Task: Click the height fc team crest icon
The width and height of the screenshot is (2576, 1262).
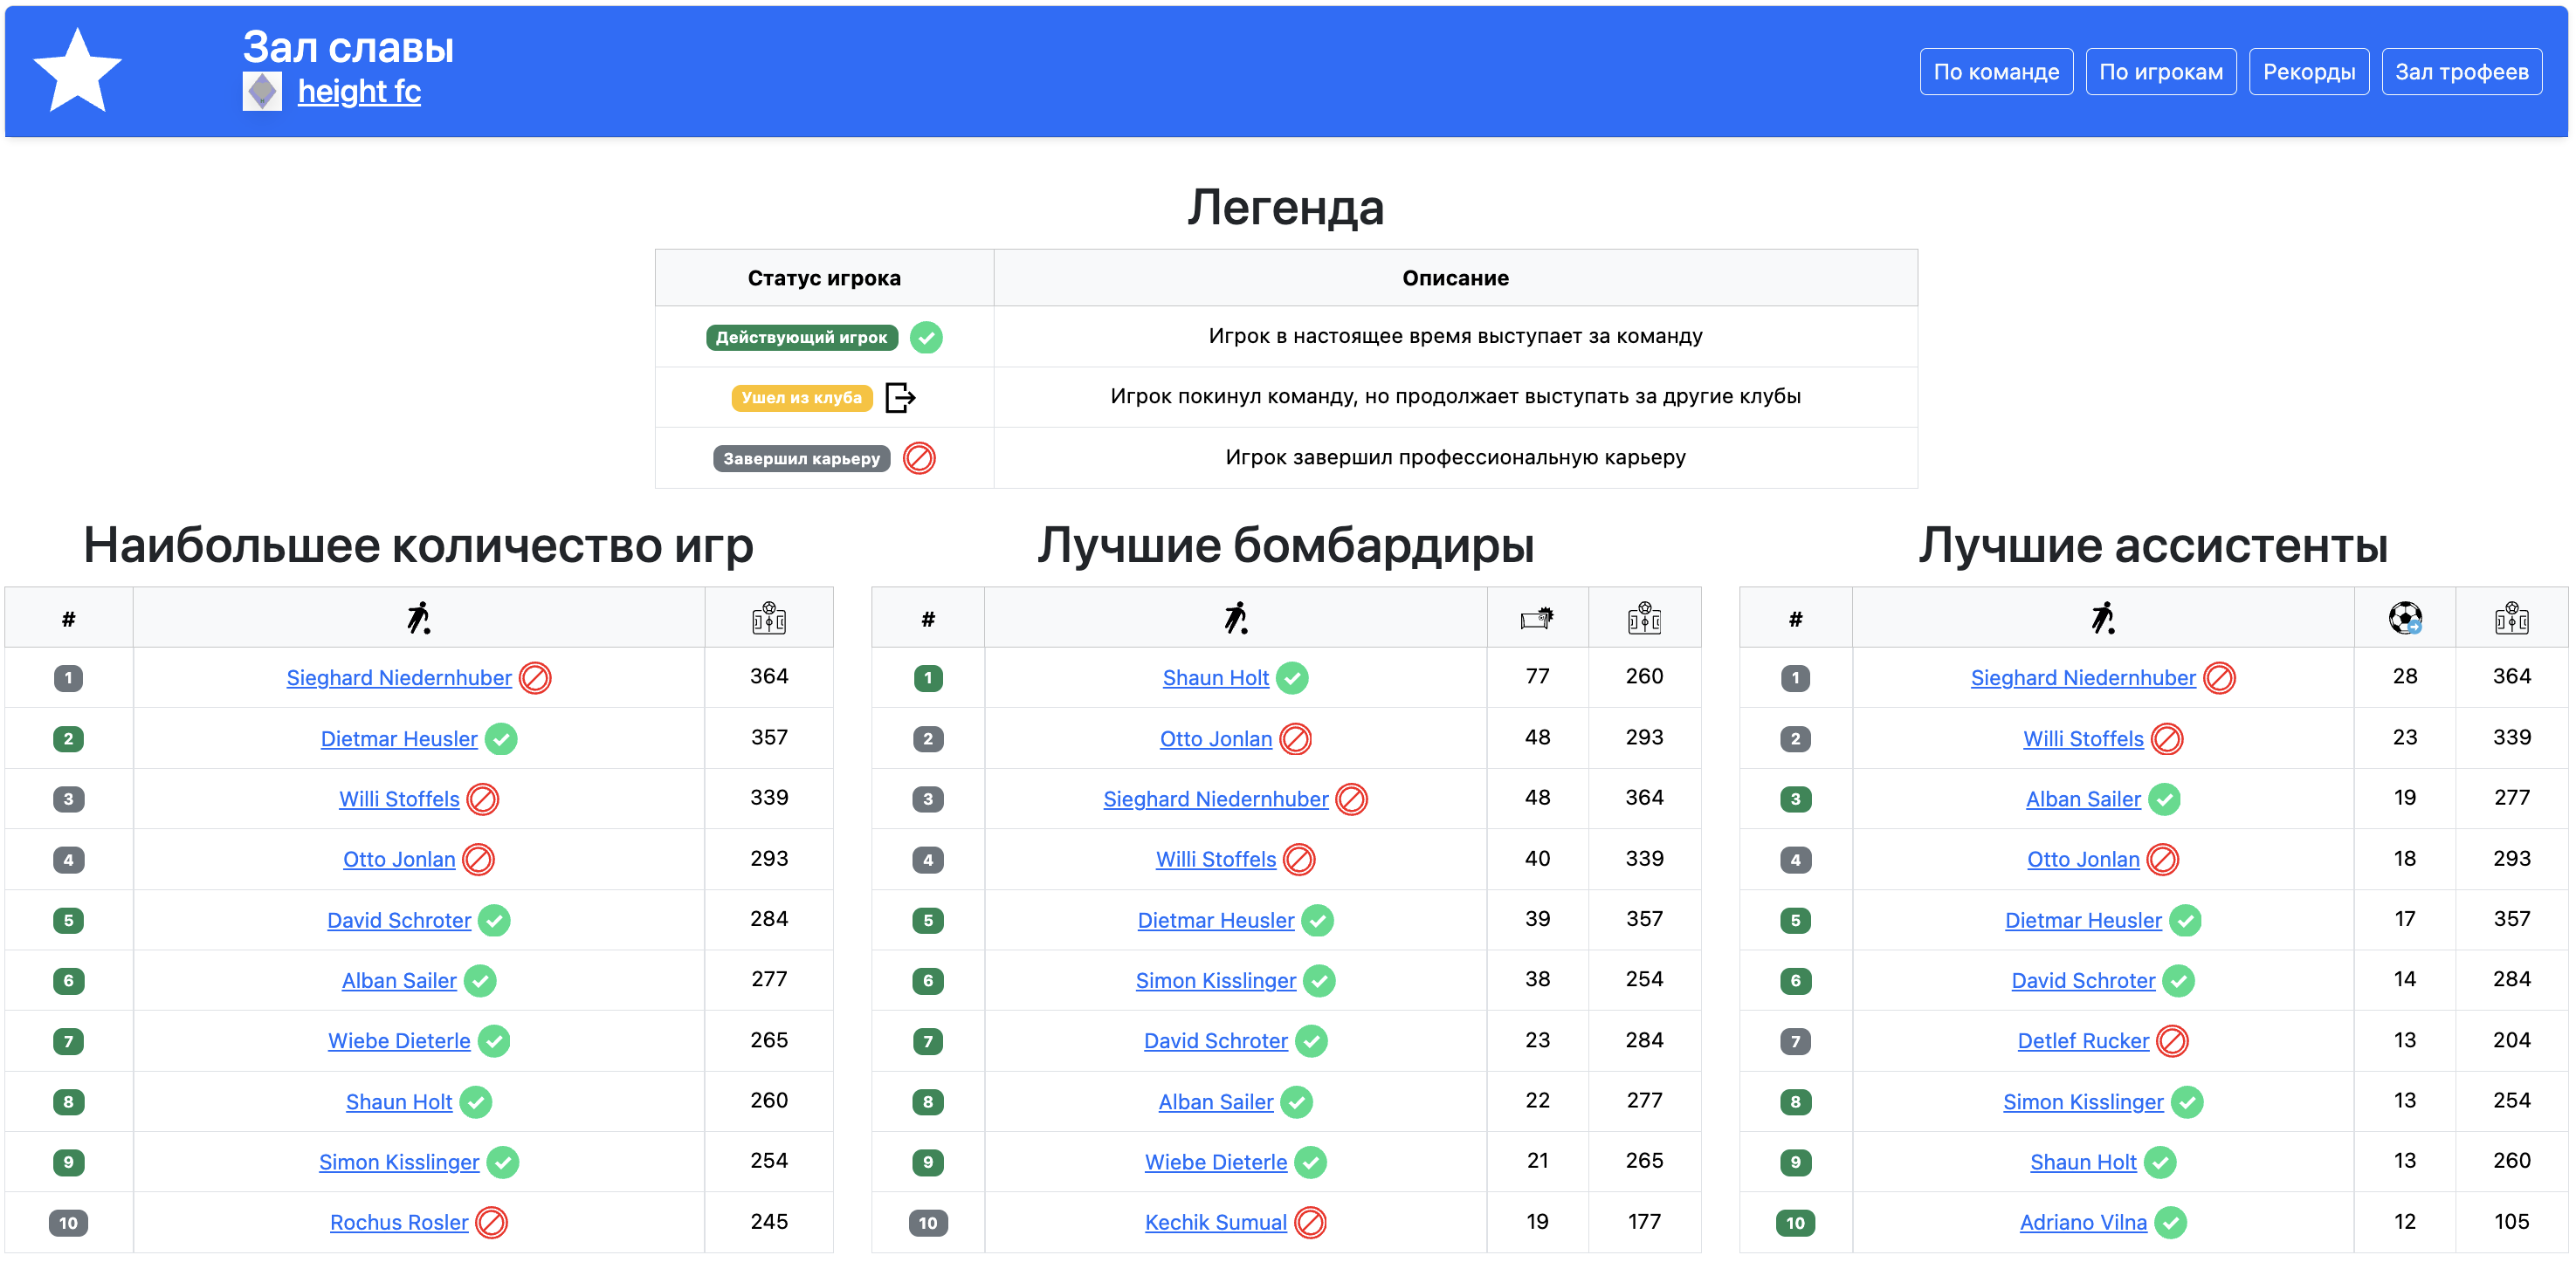Action: pos(262,92)
